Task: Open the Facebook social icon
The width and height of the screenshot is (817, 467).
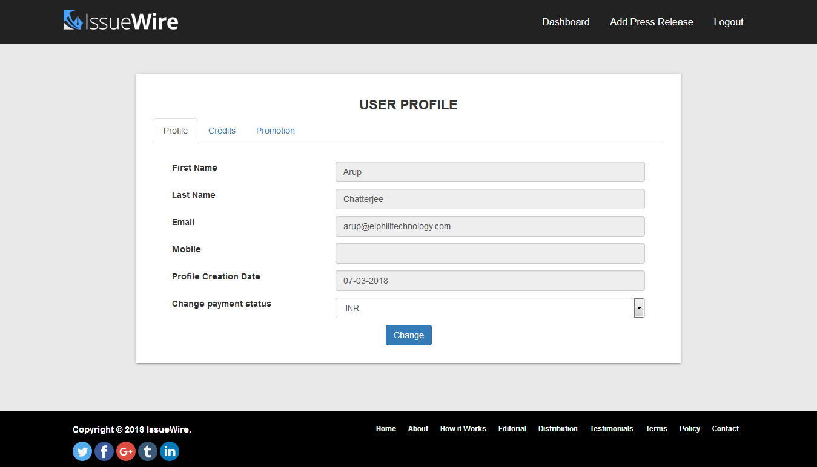Action: [x=104, y=451]
